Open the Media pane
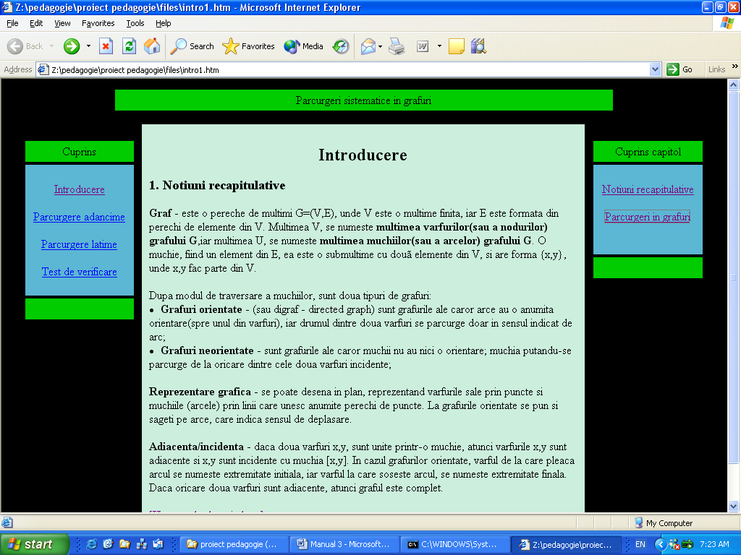Image resolution: width=741 pixels, height=555 pixels. pos(303,46)
